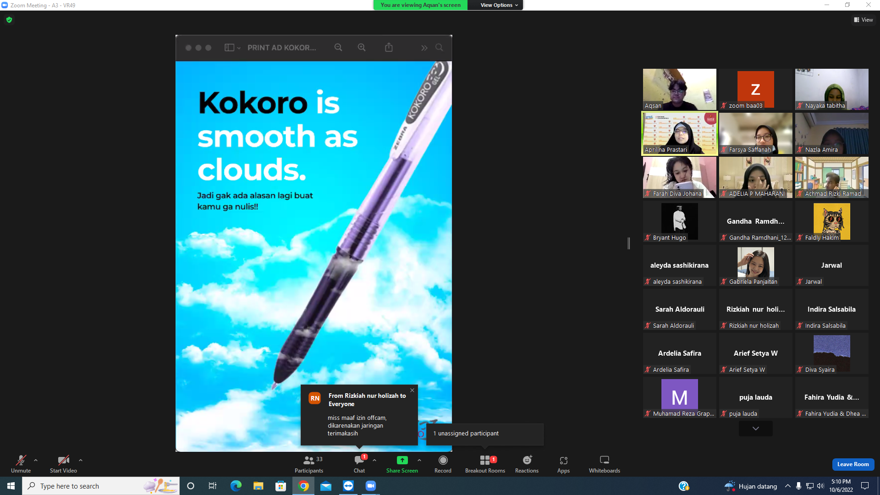Open the Chat panel
The height and width of the screenshot is (495, 880).
coord(359,464)
